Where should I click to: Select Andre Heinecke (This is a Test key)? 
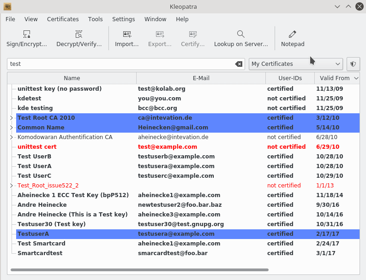click(x=188, y=215)
